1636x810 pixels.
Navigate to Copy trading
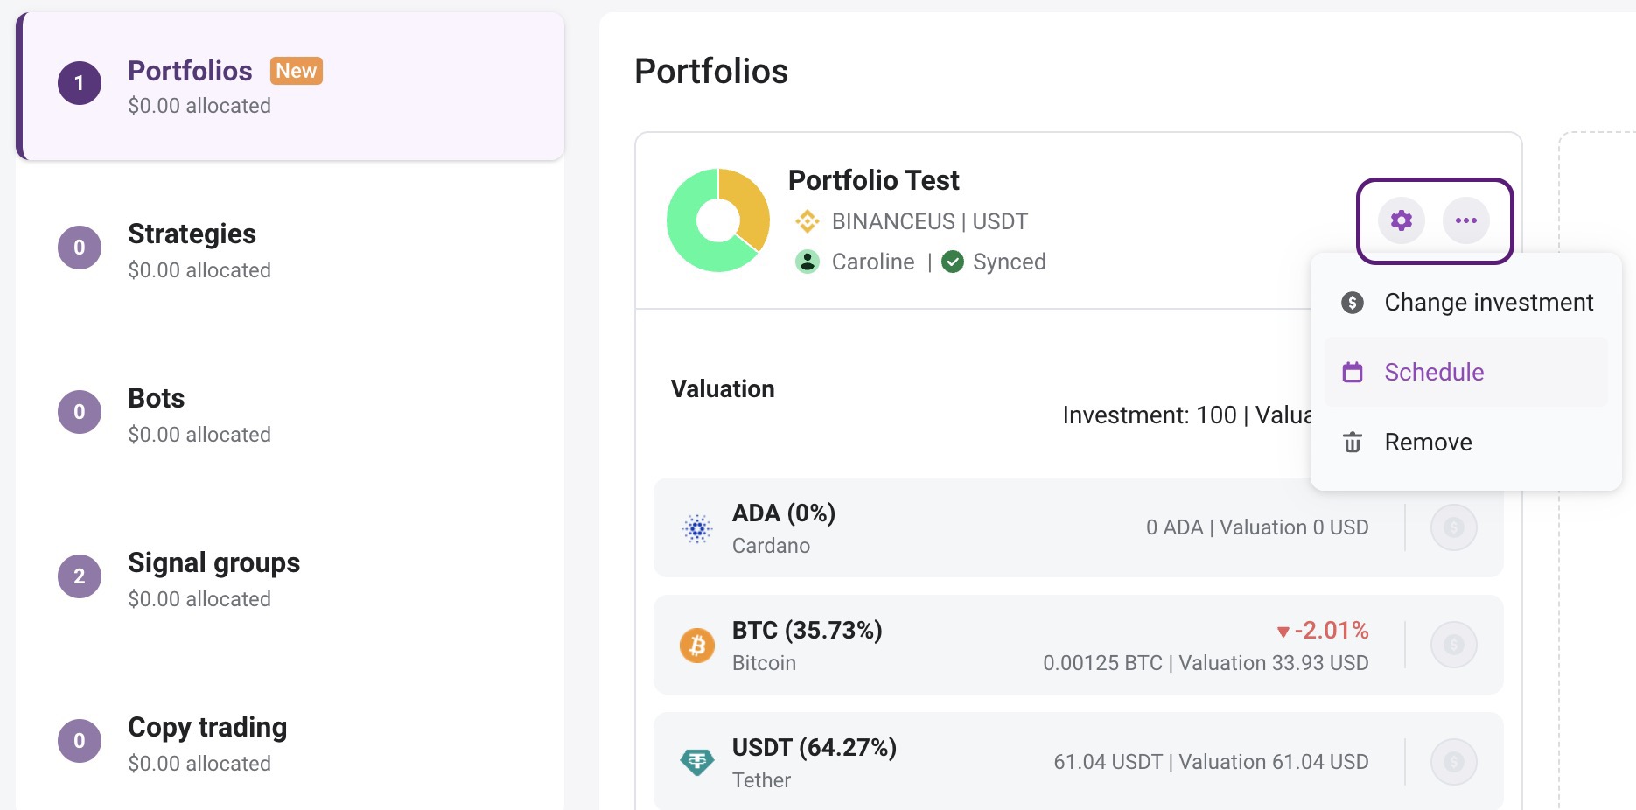pyautogui.click(x=207, y=727)
